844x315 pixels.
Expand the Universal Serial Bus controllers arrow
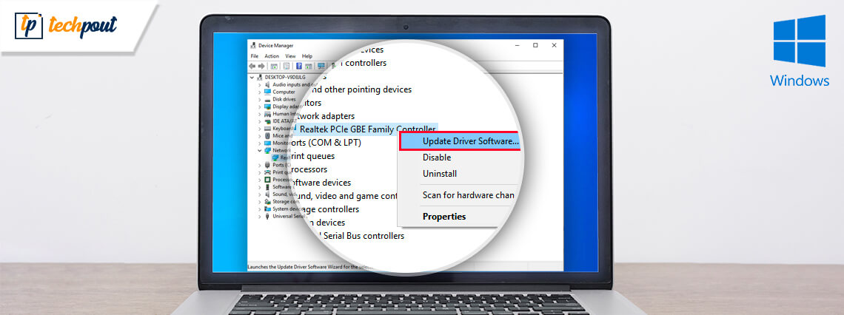(x=260, y=217)
